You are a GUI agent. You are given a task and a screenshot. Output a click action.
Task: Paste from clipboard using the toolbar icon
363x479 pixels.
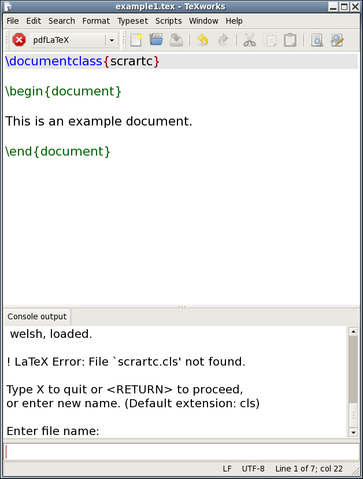point(290,40)
